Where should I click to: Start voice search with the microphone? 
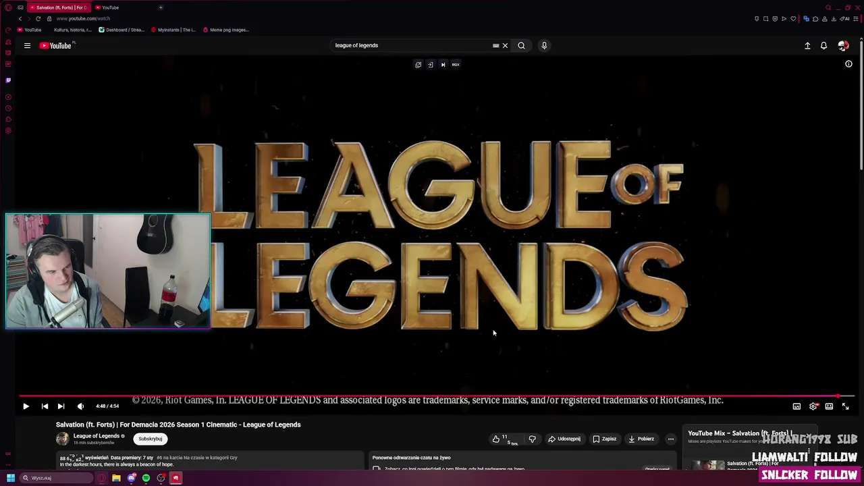(544, 46)
